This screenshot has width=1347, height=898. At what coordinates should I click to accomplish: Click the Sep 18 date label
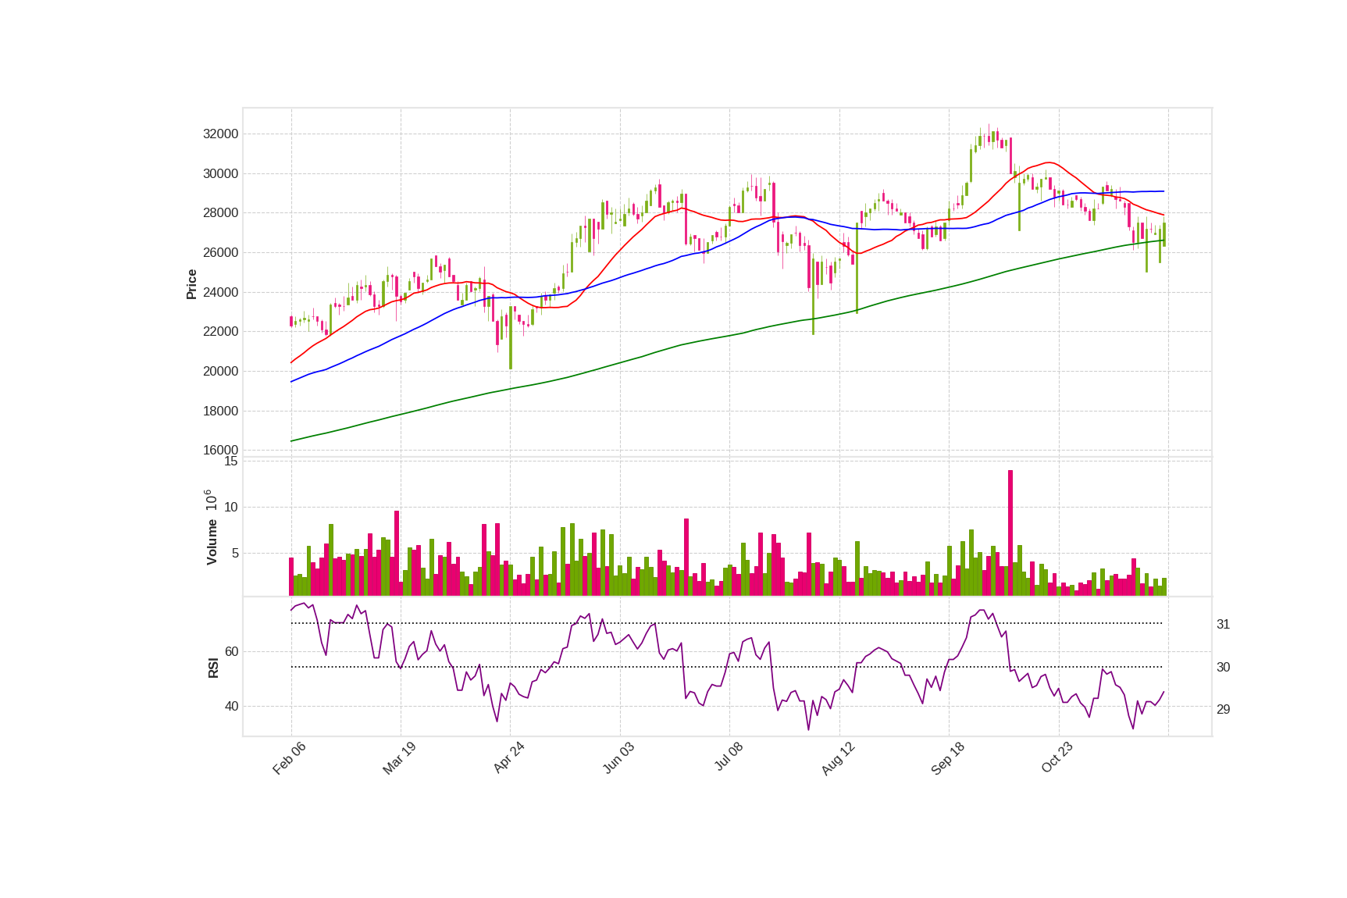pyautogui.click(x=948, y=758)
